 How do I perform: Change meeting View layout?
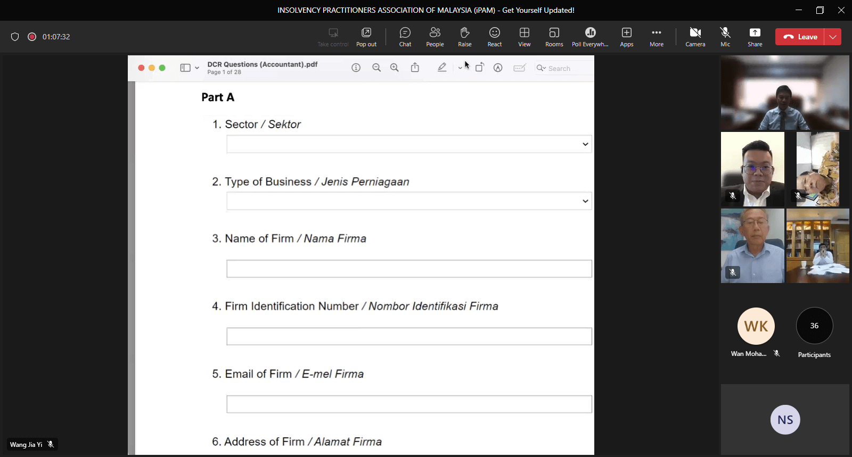pos(525,37)
